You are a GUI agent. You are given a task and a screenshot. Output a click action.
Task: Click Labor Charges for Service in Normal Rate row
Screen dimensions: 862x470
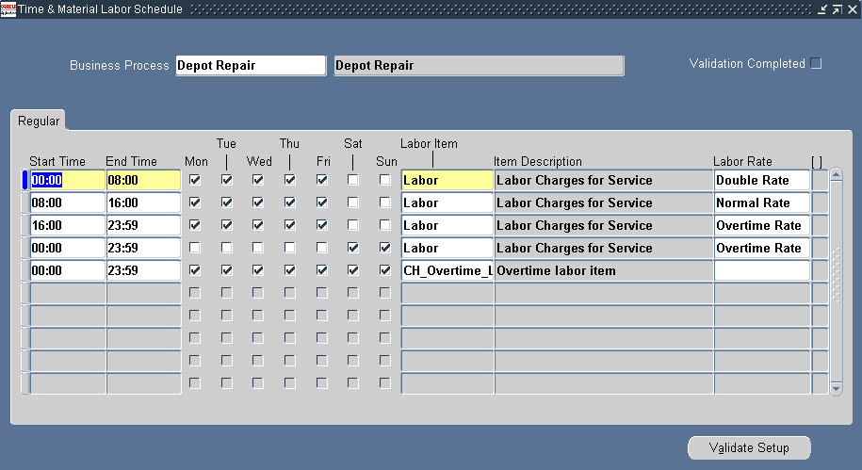(604, 203)
